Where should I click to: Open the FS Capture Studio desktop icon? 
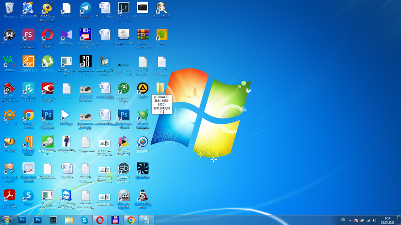[x=28, y=35]
